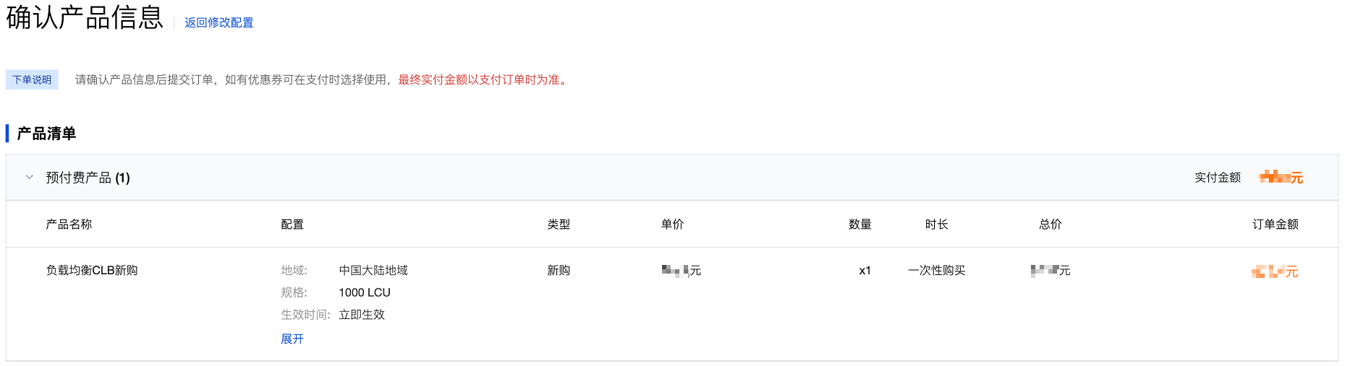This screenshot has width=1345, height=366.
Task: Click the 产品名称 column header
Action: coord(69,224)
